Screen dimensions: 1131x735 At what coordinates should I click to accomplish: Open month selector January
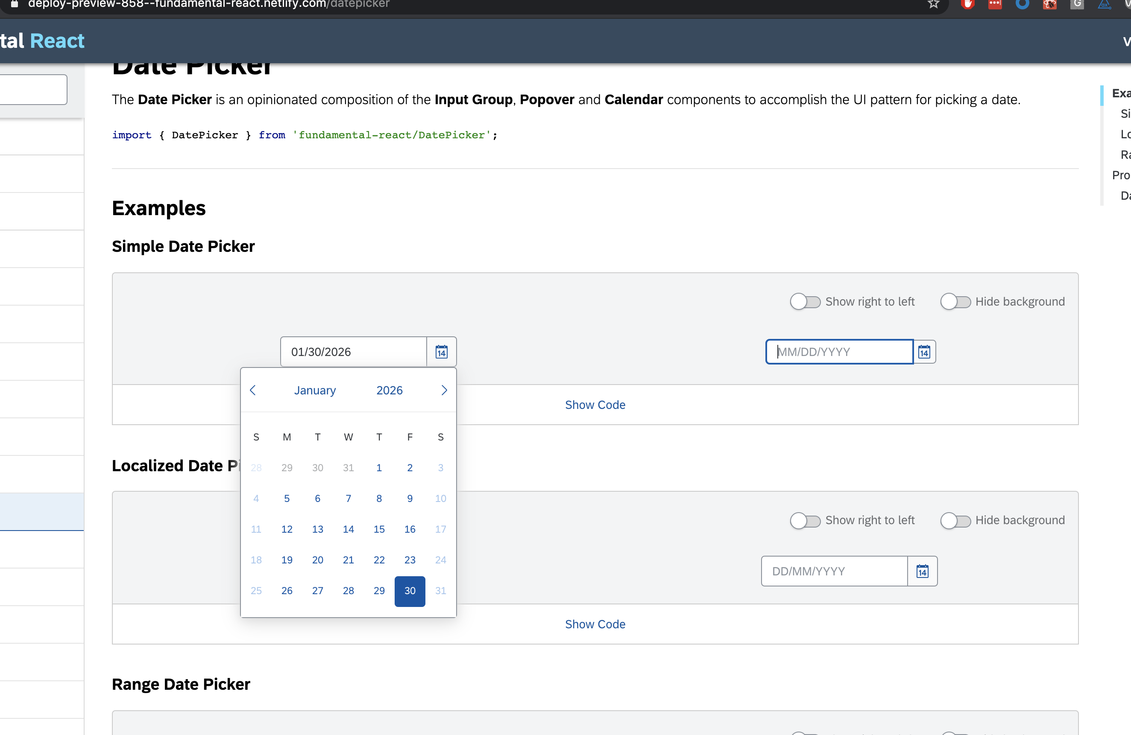(x=315, y=390)
